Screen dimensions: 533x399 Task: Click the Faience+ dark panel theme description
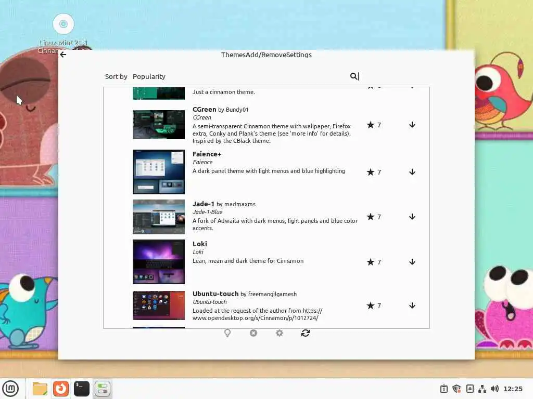(269, 171)
